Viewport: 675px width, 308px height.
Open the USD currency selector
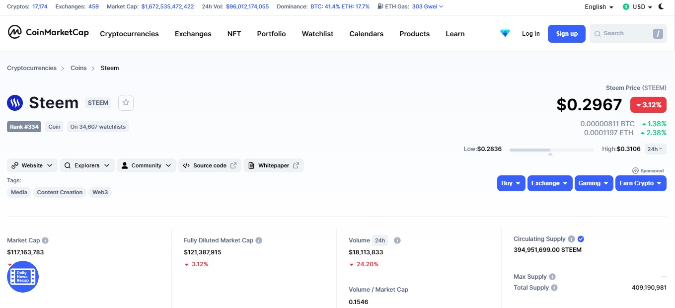tap(637, 7)
